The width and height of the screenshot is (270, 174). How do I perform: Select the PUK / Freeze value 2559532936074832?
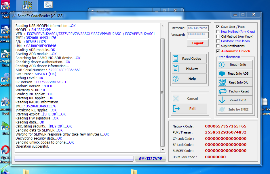pyautogui.click(x=226, y=132)
